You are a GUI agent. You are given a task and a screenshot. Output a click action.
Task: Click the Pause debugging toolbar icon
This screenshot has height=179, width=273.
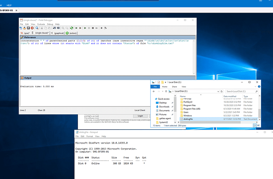[89, 28]
